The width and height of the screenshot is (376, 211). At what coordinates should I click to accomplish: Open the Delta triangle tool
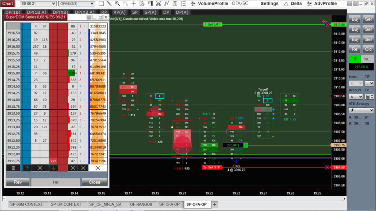tap(293, 4)
